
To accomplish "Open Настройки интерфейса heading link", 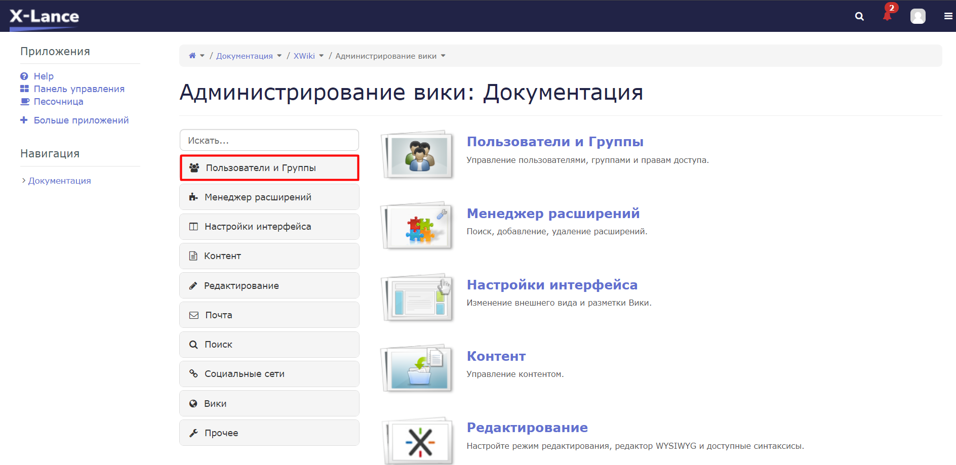I will pyautogui.click(x=552, y=284).
